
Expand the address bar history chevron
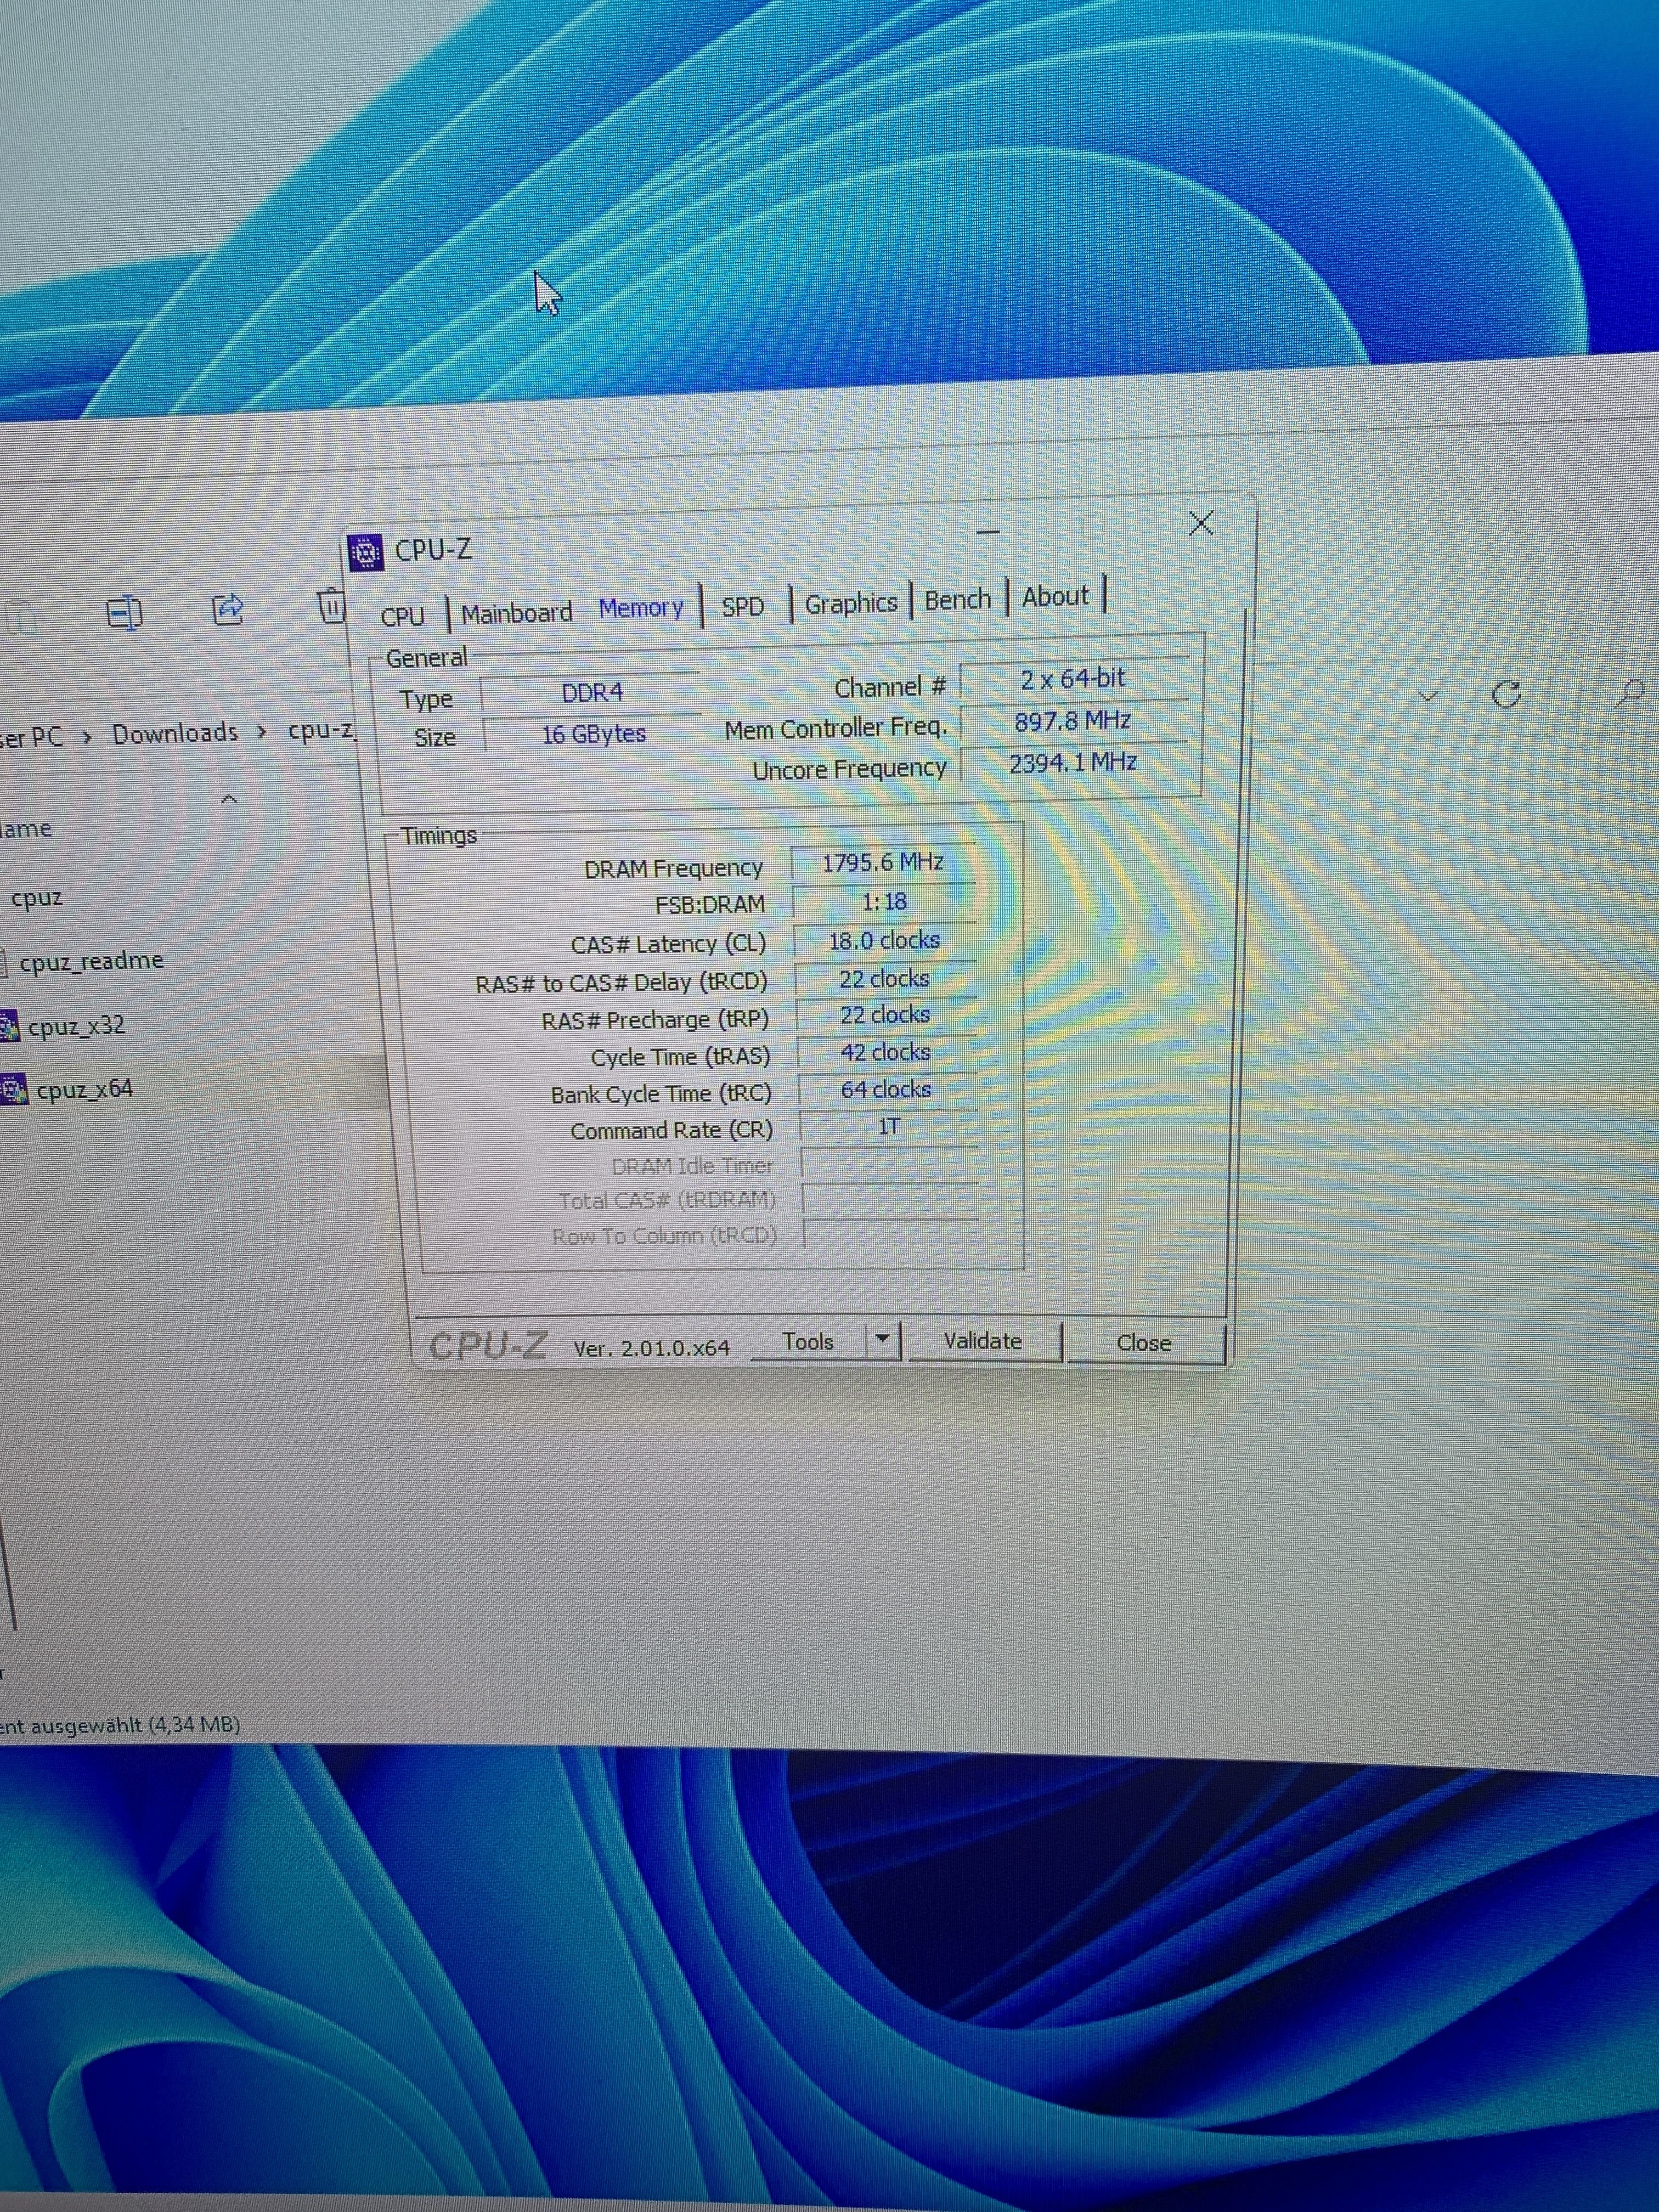coord(1428,696)
